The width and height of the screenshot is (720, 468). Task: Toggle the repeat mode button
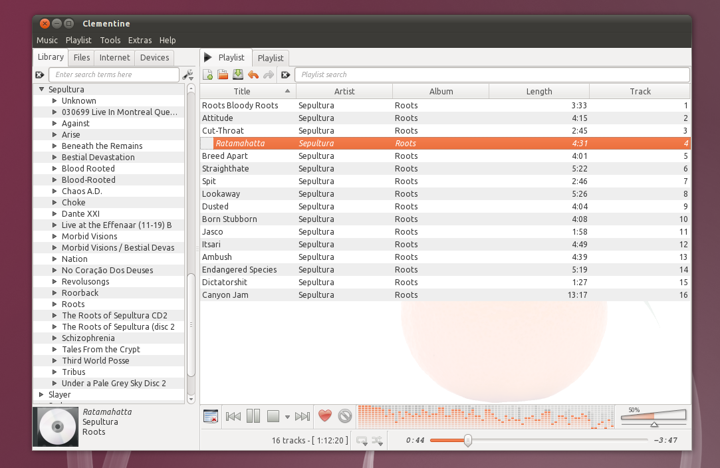pos(362,440)
